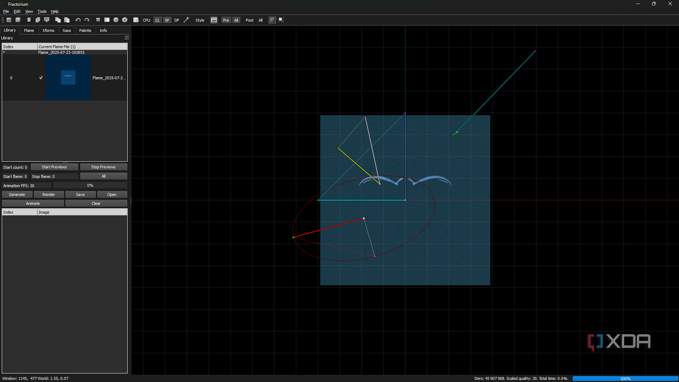Click the blue 100% render progress bar
The image size is (679, 382).
click(x=625, y=378)
